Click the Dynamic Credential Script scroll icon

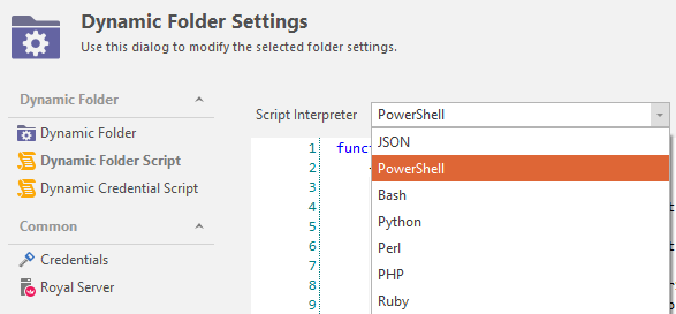(x=26, y=188)
